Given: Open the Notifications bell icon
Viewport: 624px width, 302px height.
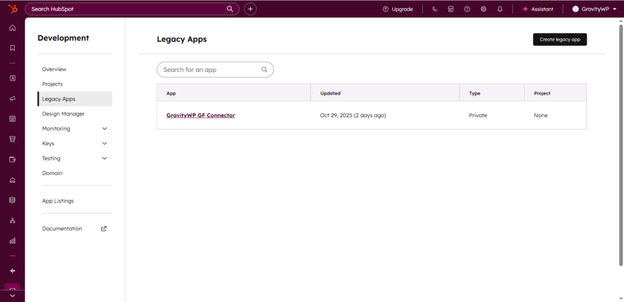Looking at the screenshot, I should (500, 9).
